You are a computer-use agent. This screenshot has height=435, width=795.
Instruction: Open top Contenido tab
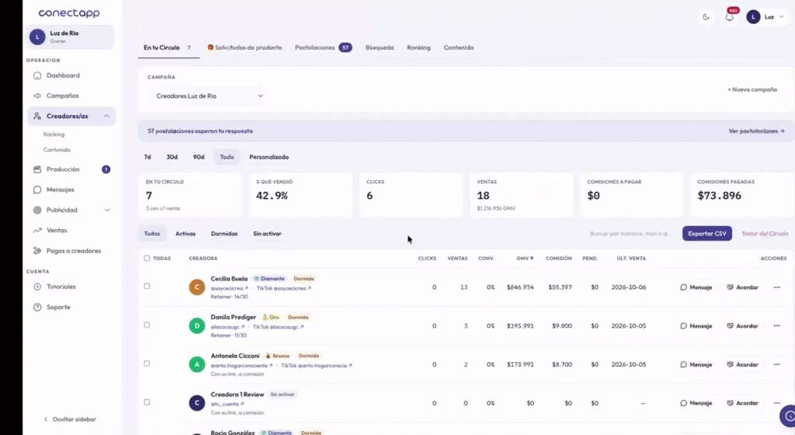click(458, 47)
